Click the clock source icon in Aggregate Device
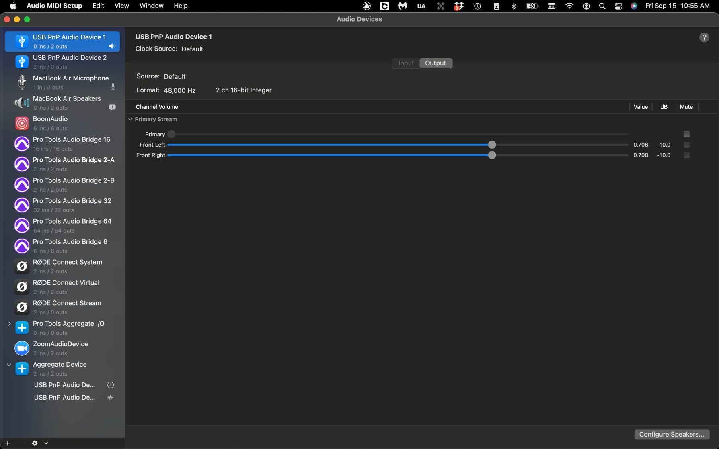 pos(111,385)
